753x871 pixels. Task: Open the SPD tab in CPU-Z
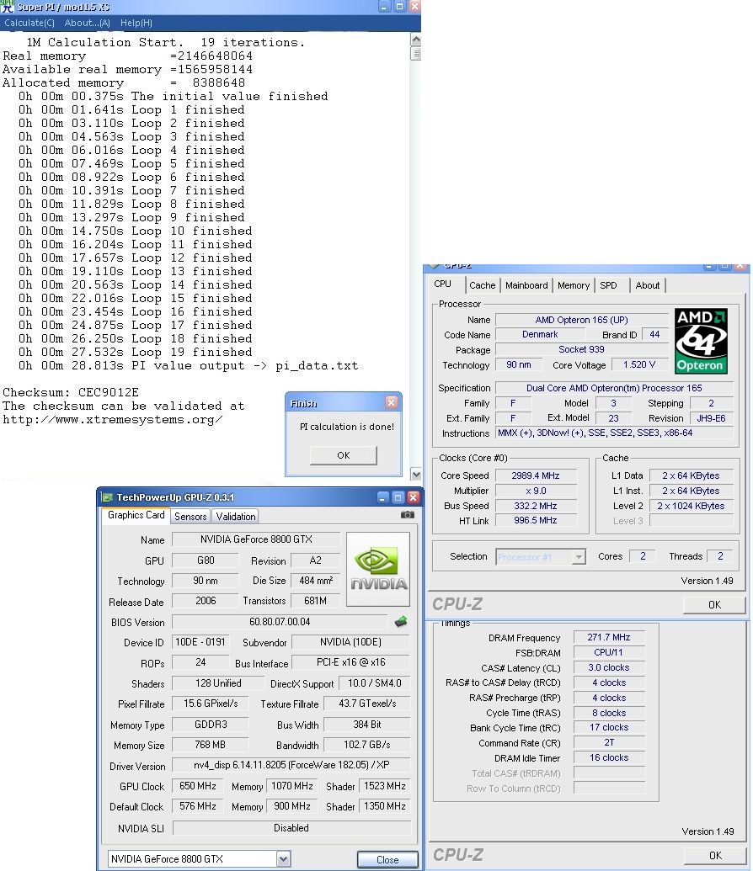click(608, 285)
